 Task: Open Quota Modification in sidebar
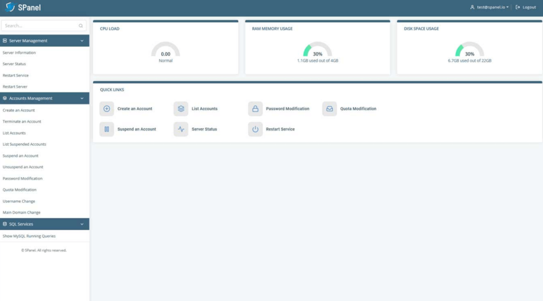(20, 190)
